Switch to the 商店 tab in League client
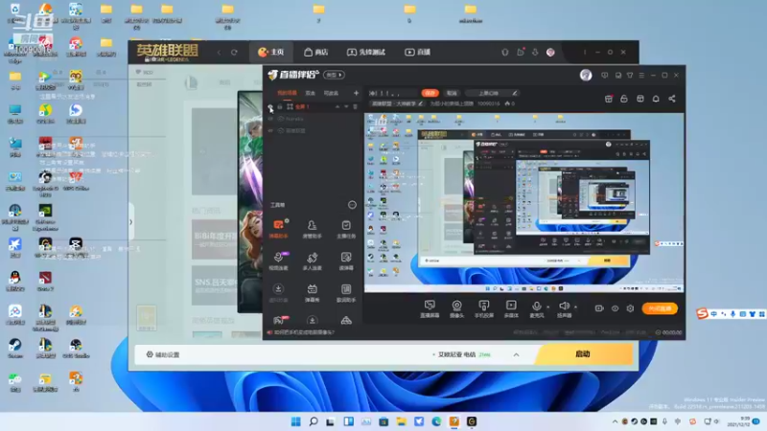Image resolution: width=767 pixels, height=431 pixels. (x=316, y=52)
